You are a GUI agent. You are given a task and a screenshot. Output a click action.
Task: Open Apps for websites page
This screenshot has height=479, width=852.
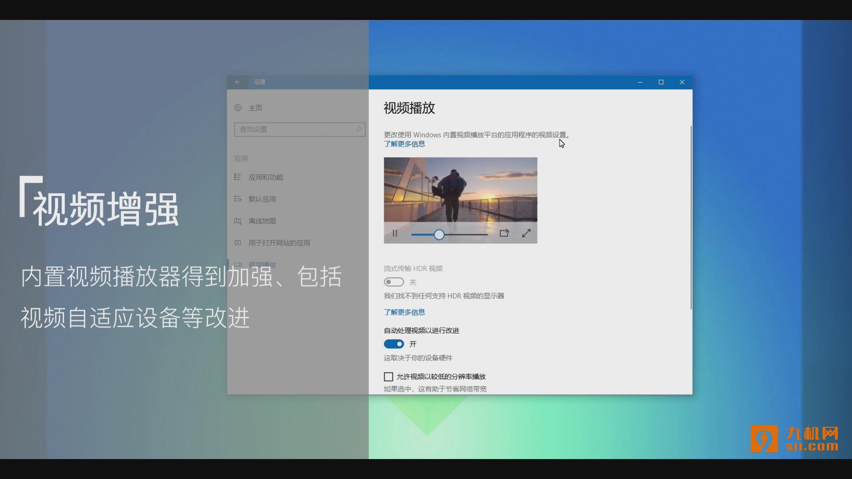pos(279,243)
